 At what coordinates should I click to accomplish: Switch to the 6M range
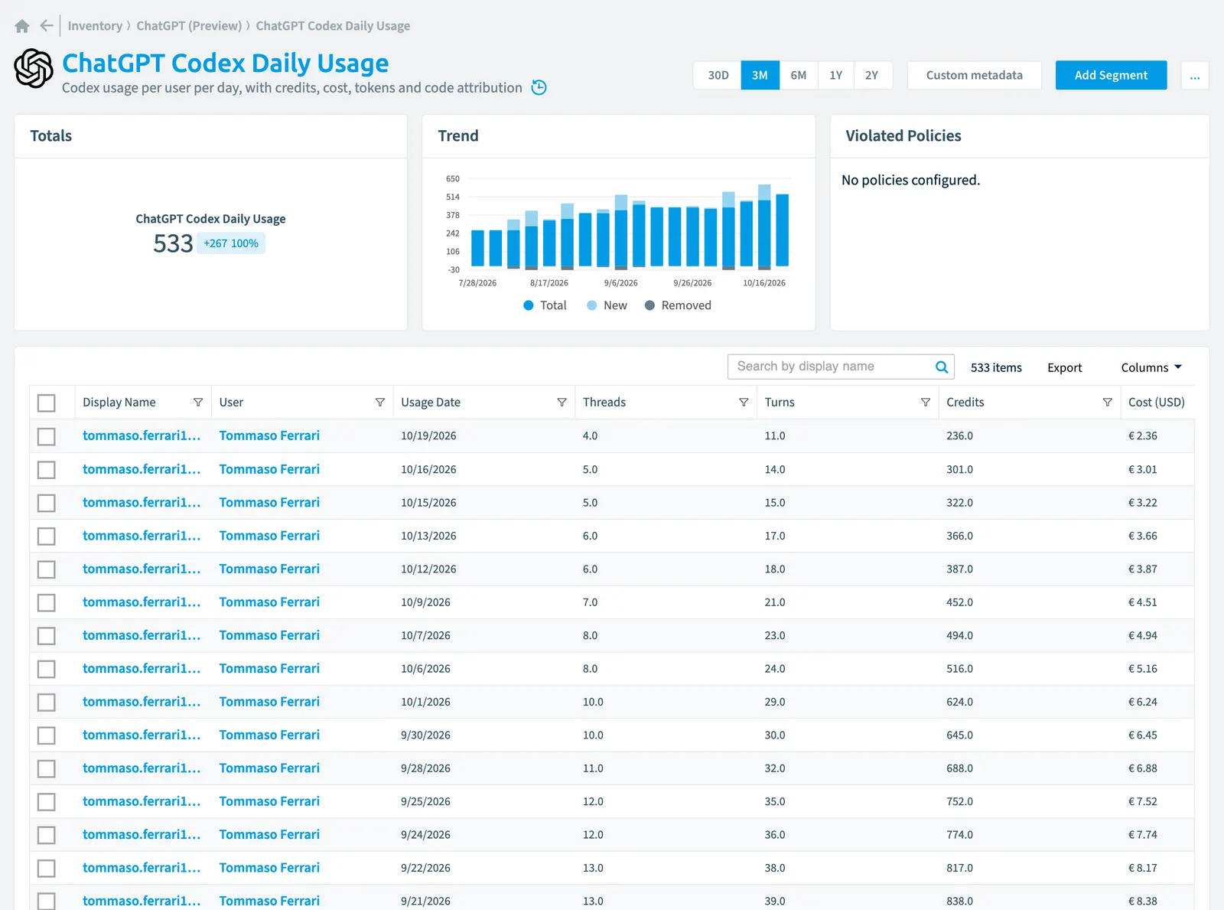[798, 75]
